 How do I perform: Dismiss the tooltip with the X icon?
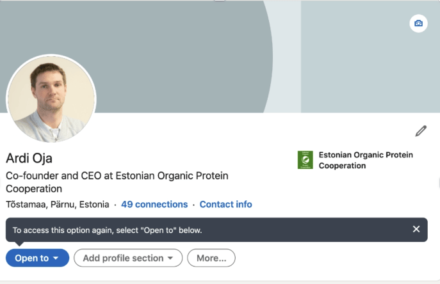416,229
